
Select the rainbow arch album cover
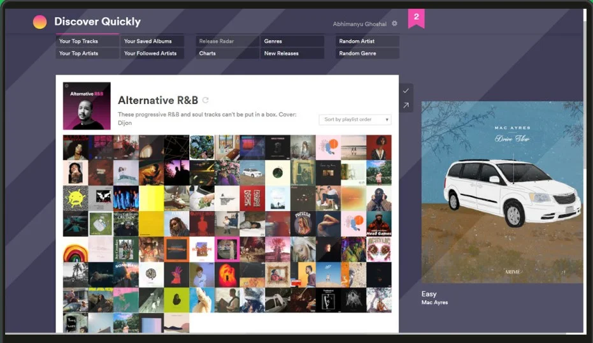(x=75, y=249)
